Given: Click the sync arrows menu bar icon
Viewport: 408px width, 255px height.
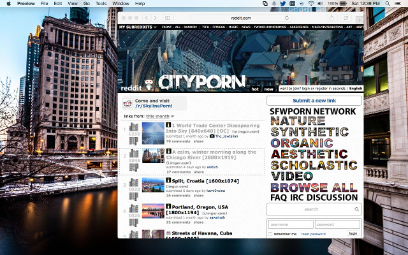Looking at the screenshot, I should (265, 3).
